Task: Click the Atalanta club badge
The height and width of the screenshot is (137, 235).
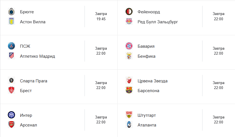Action: (x=129, y=125)
